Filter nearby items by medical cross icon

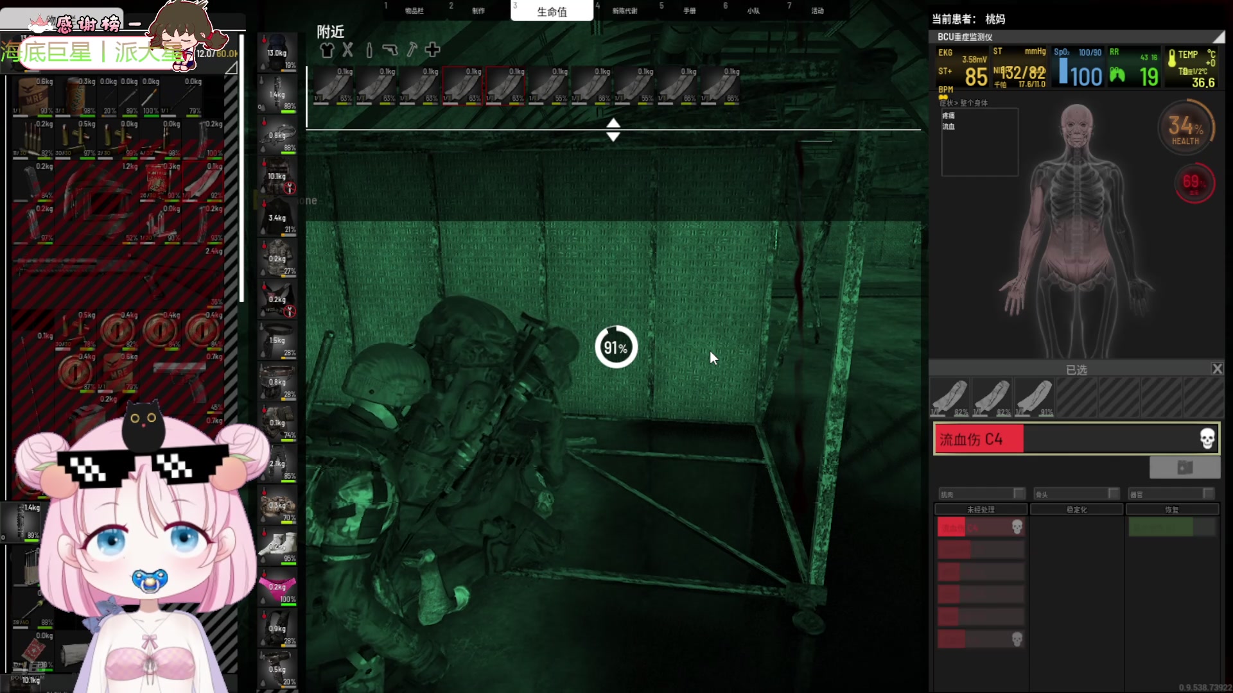(x=433, y=49)
